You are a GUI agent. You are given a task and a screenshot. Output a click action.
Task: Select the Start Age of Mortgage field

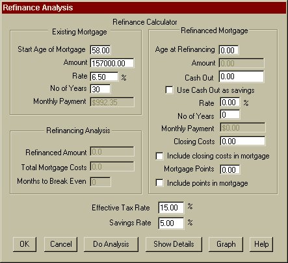point(100,50)
